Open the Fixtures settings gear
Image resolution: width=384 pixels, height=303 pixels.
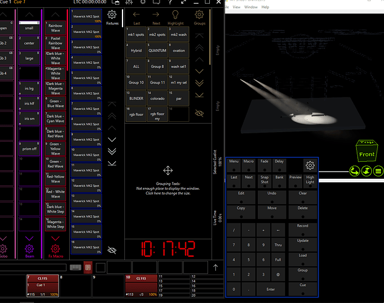[x=112, y=15]
